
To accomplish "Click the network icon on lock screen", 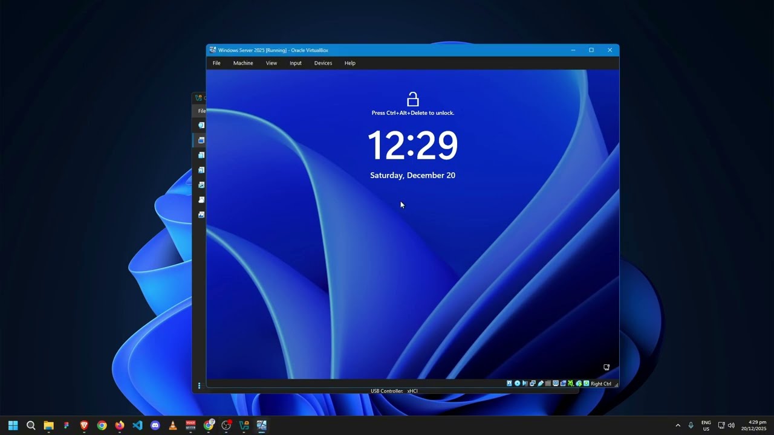I will pyautogui.click(x=607, y=367).
